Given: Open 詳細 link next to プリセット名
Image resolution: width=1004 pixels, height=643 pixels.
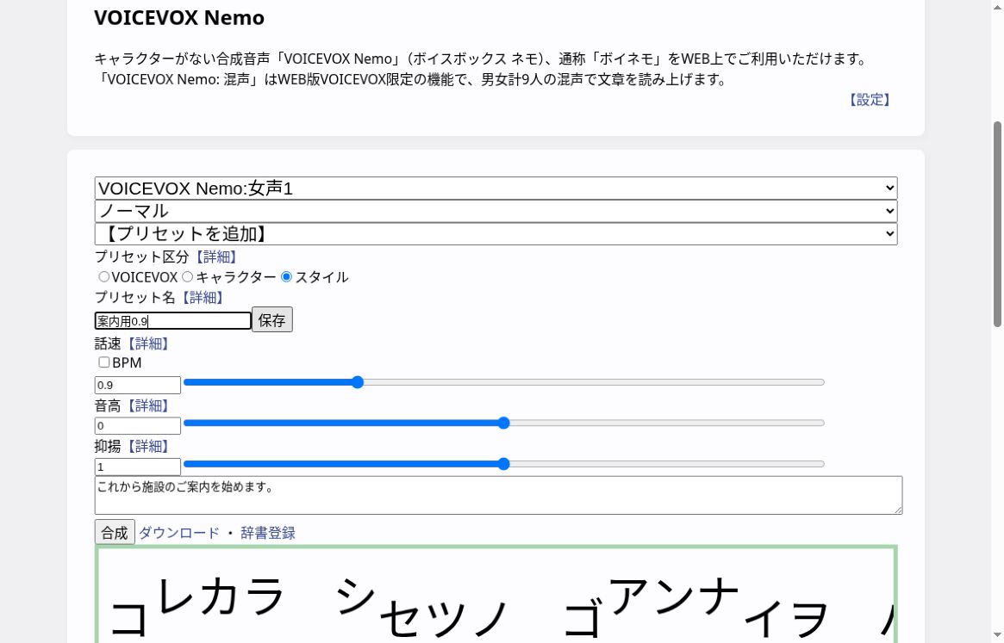Looking at the screenshot, I should pyautogui.click(x=203, y=298).
